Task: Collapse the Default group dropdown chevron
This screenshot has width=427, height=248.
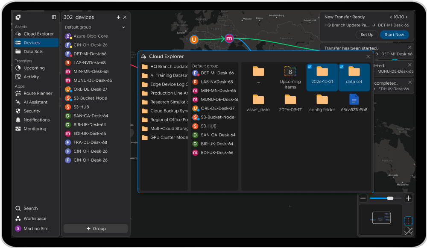Action: point(123,27)
